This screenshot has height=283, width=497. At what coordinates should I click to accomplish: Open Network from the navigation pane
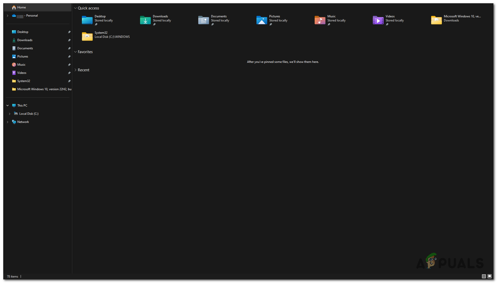point(23,122)
